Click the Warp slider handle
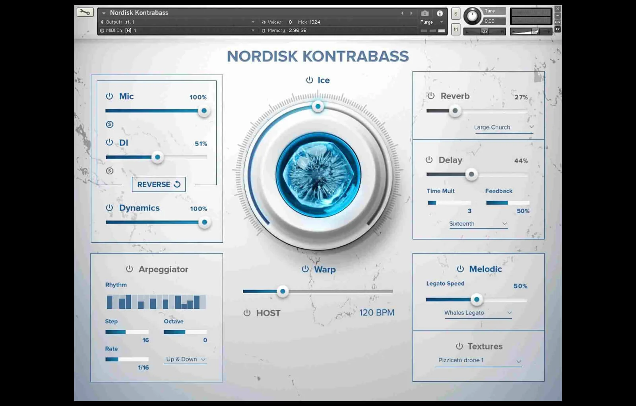Screen dimensions: 636x406 tap(283, 291)
